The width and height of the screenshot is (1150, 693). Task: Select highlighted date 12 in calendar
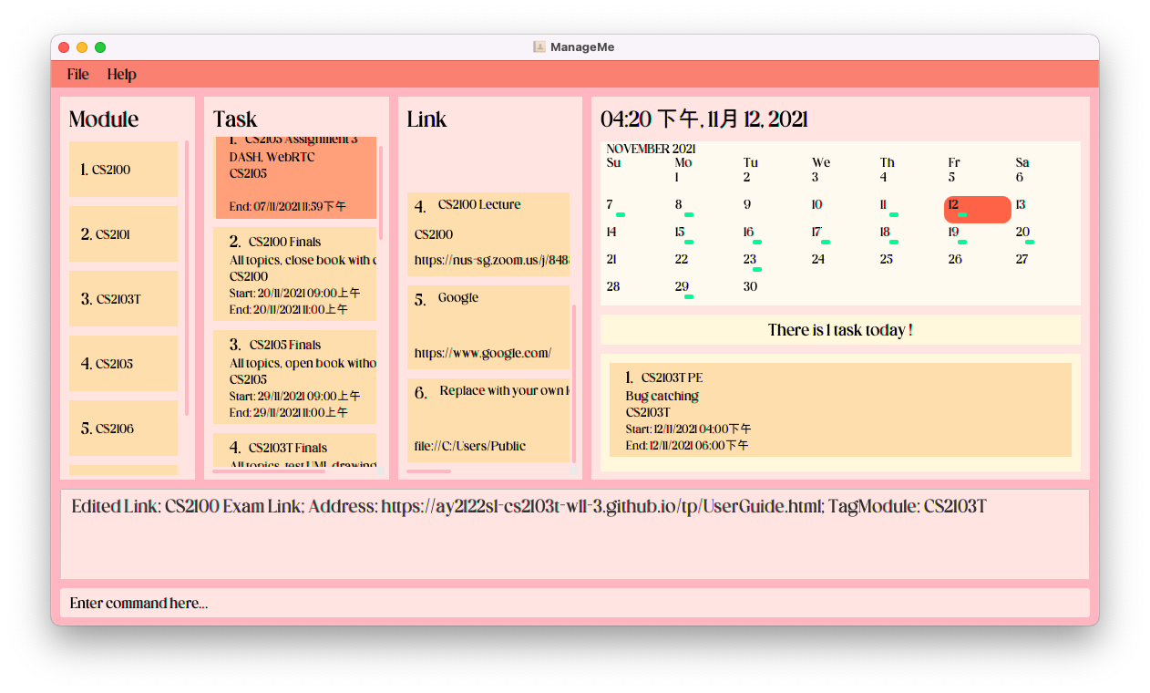978,209
